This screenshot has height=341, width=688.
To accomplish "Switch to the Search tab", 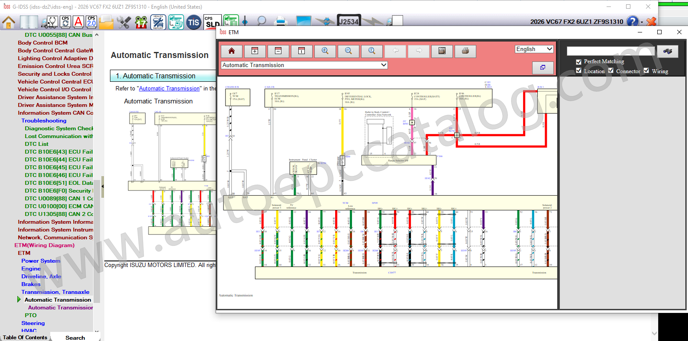I will point(75,338).
